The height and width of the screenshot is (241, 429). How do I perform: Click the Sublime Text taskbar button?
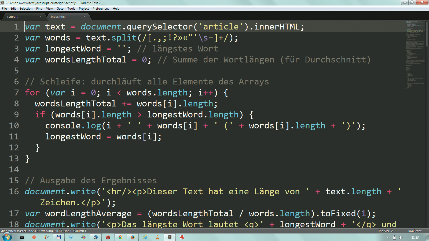[x=170, y=237]
